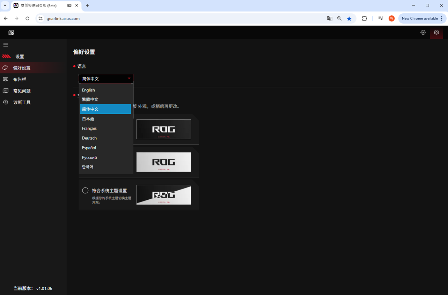Image resolution: width=448 pixels, height=295 pixels.
Task: Click the split system theme ROG thumbnail
Action: pyautogui.click(x=164, y=195)
